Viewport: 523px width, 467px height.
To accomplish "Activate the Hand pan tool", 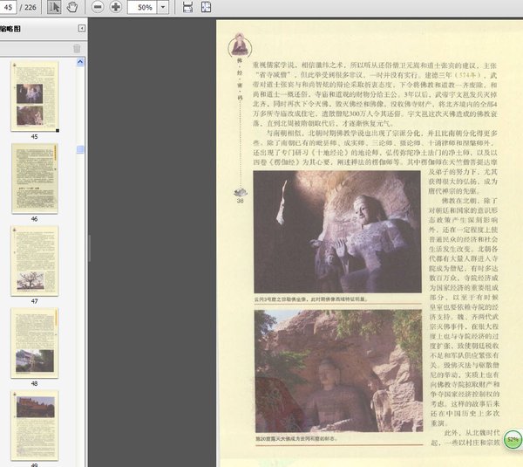I will (x=71, y=7).
